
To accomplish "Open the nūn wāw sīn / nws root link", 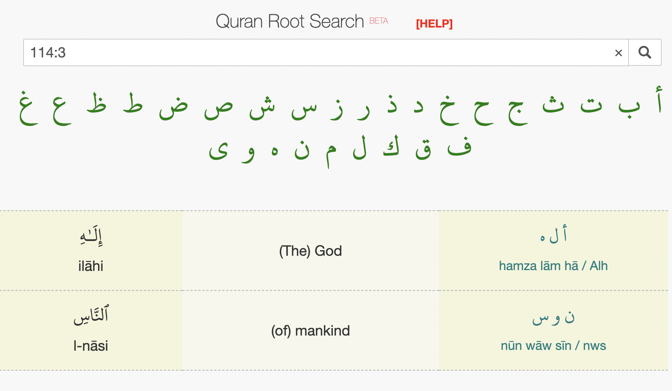I will 553,346.
